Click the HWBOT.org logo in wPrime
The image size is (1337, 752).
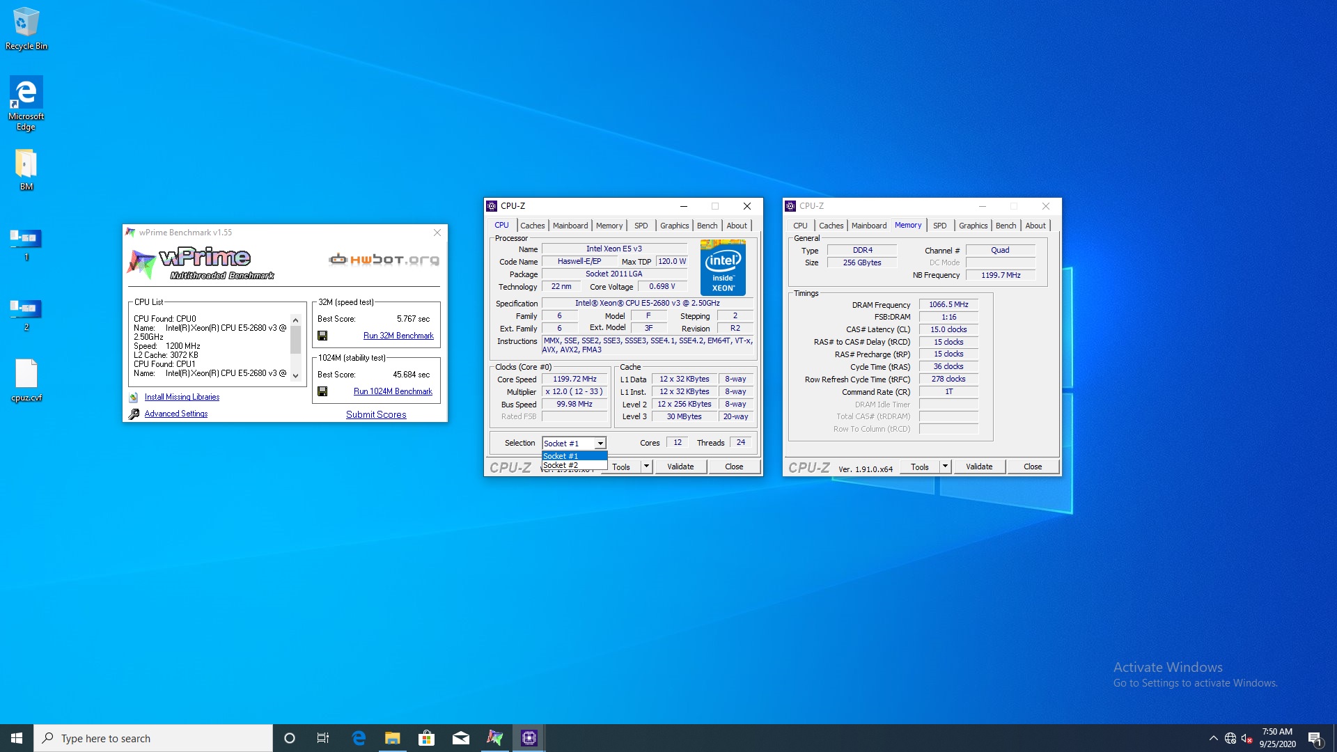(x=384, y=260)
